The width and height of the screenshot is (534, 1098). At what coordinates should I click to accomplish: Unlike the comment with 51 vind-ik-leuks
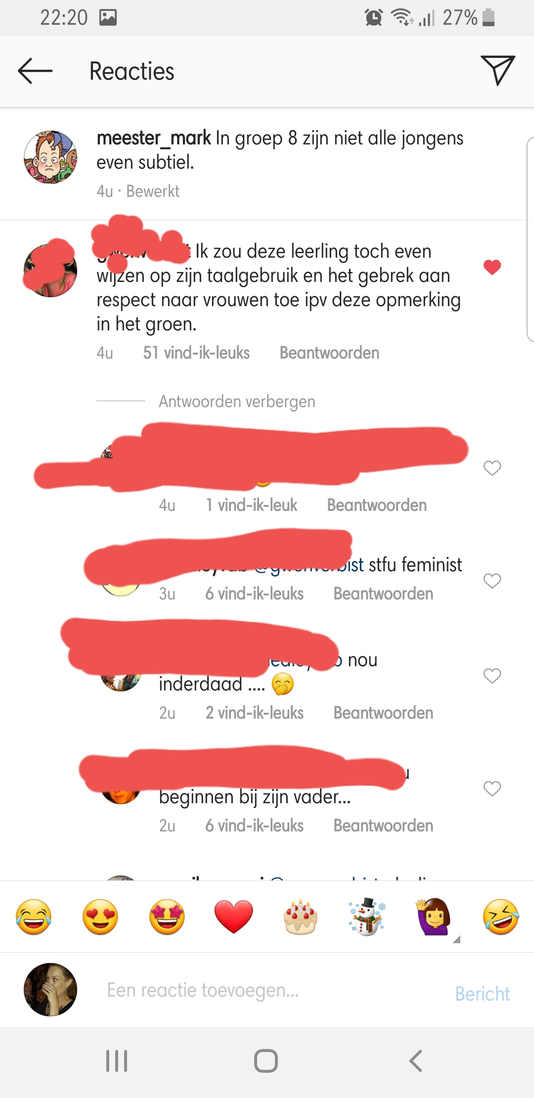(x=492, y=267)
